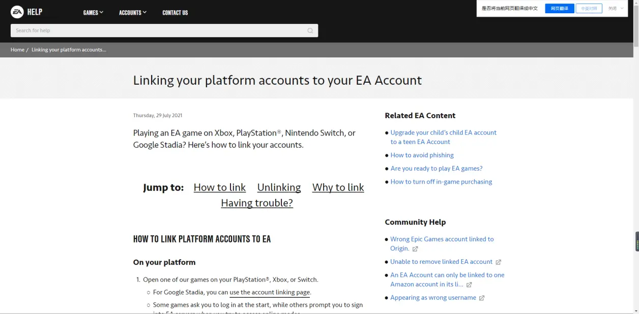Click external-link icon after 'Origin.'
639x314 pixels.
point(415,249)
